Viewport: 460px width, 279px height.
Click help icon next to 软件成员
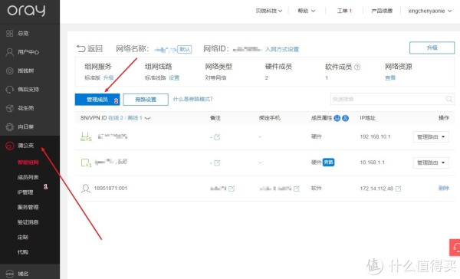pyautogui.click(x=357, y=67)
